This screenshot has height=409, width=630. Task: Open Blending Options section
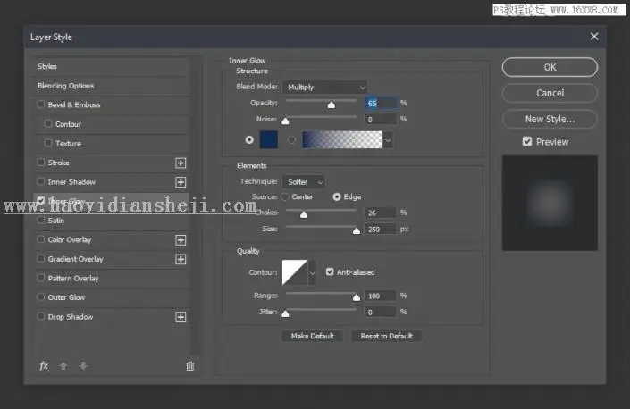point(112,86)
